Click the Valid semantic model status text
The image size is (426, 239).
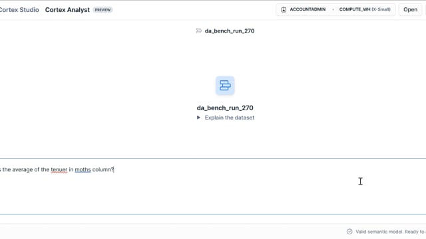coord(391,232)
